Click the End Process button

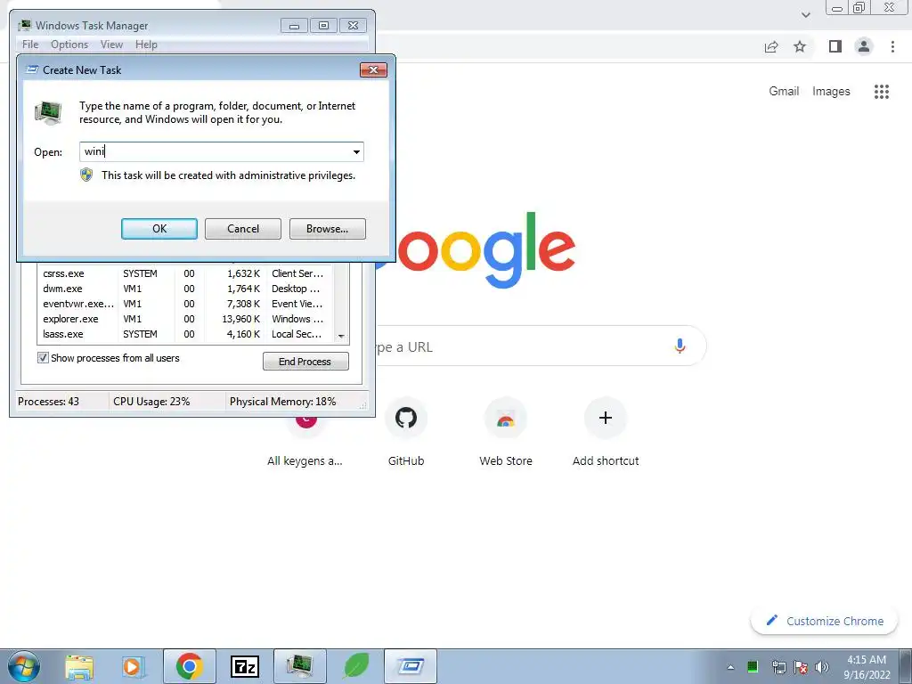[x=305, y=362]
